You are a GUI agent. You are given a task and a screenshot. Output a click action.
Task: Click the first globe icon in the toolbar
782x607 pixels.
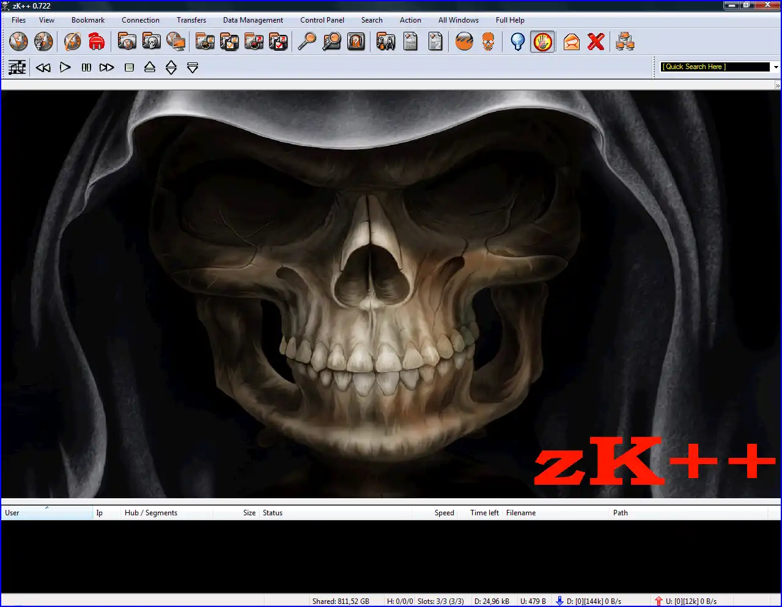(18, 42)
